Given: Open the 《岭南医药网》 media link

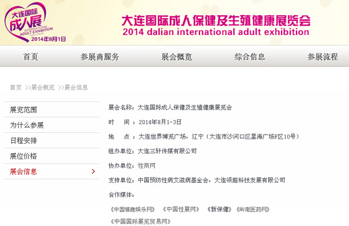Looking at the screenshot, I should [253, 209].
